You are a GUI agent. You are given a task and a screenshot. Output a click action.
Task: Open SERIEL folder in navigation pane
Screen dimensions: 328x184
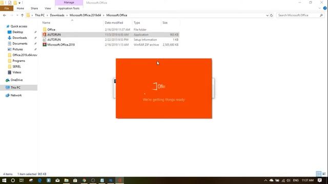pyautogui.click(x=16, y=66)
